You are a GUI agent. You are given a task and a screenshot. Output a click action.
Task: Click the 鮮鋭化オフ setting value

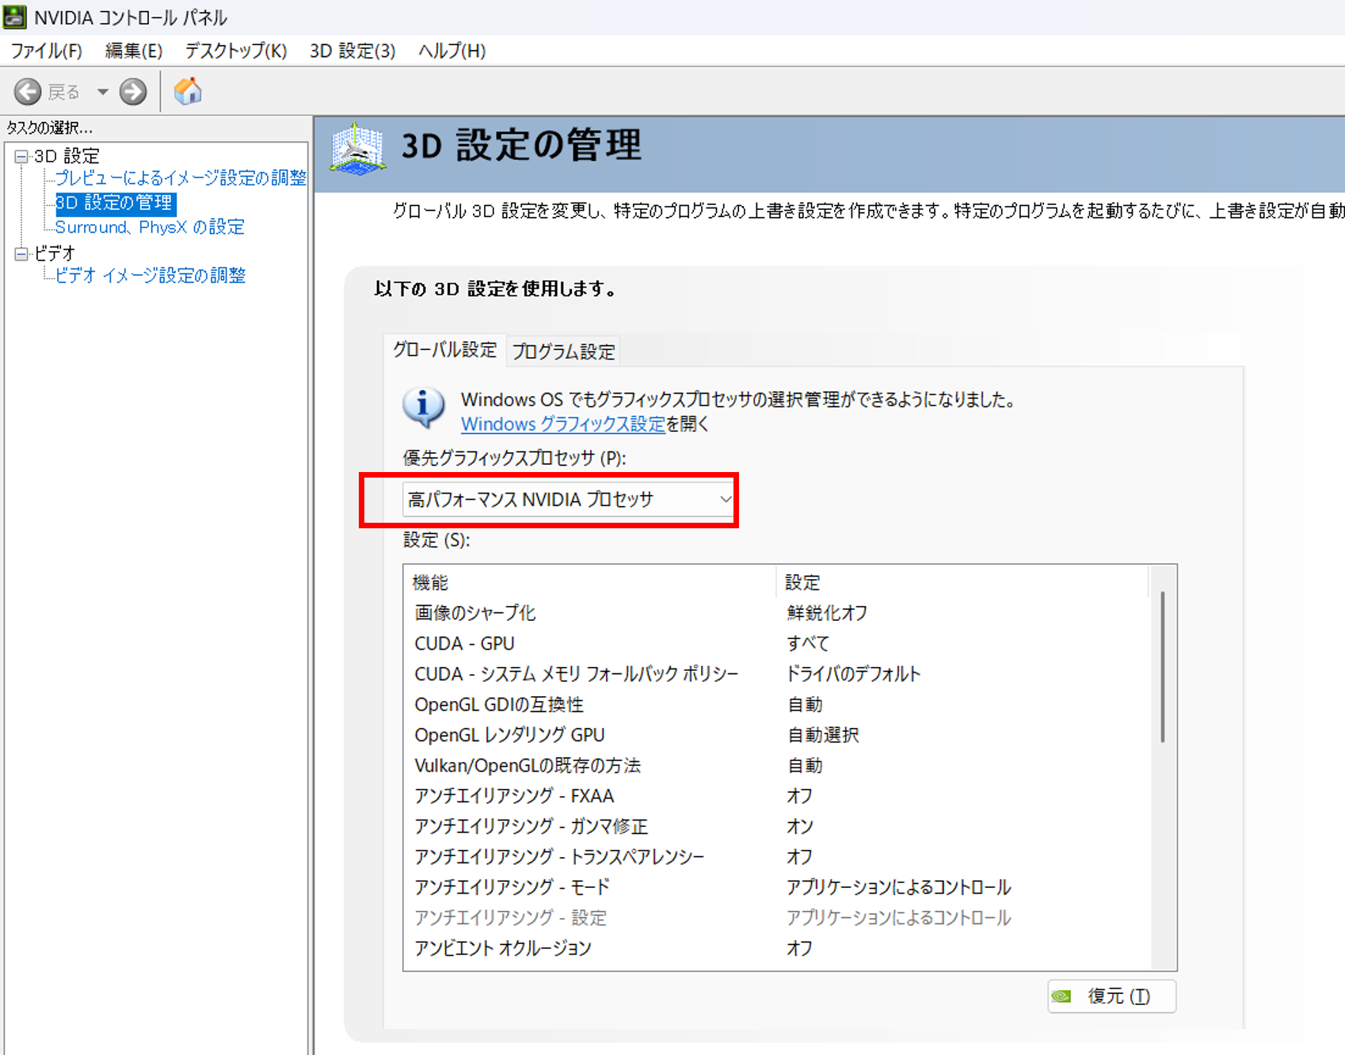pyautogui.click(x=827, y=613)
